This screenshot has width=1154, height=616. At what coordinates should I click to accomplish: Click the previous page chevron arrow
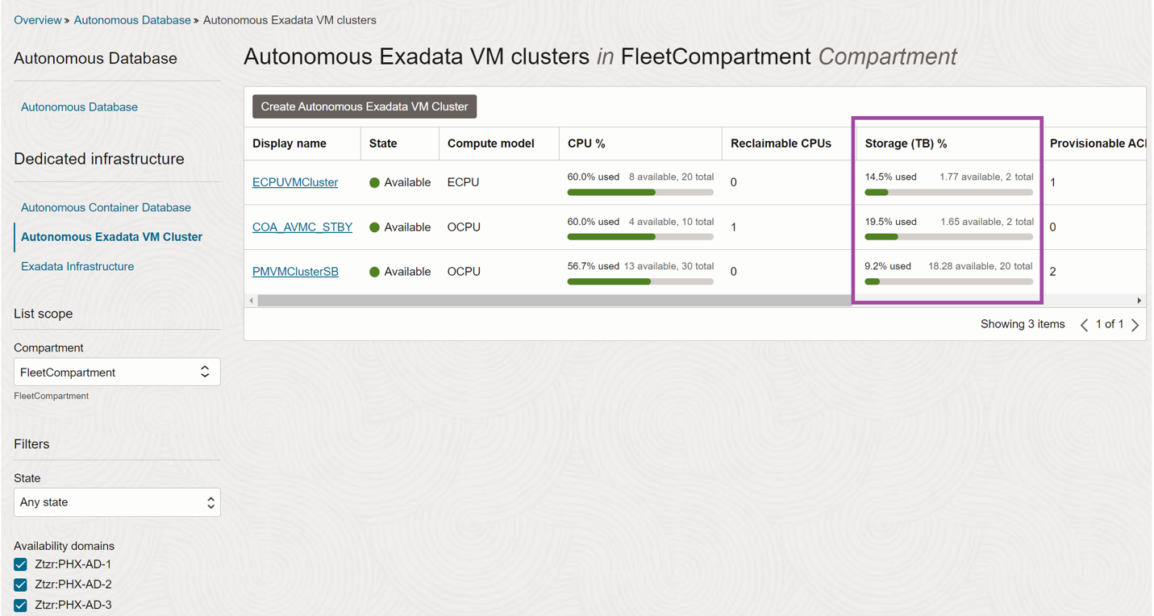tap(1084, 324)
